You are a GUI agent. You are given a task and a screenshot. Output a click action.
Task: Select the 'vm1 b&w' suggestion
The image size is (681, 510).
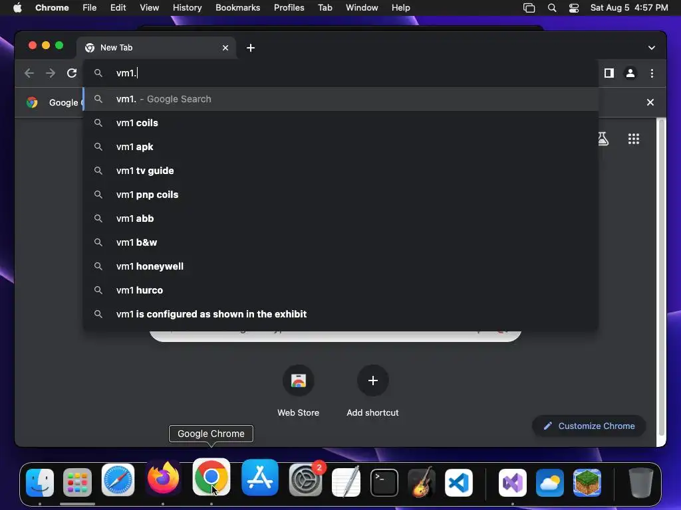click(x=341, y=242)
